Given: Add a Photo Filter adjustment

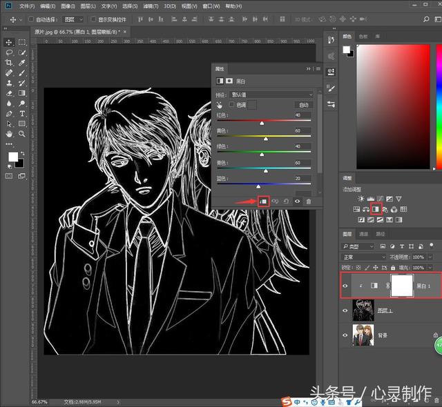Looking at the screenshot, I should click(385, 210).
